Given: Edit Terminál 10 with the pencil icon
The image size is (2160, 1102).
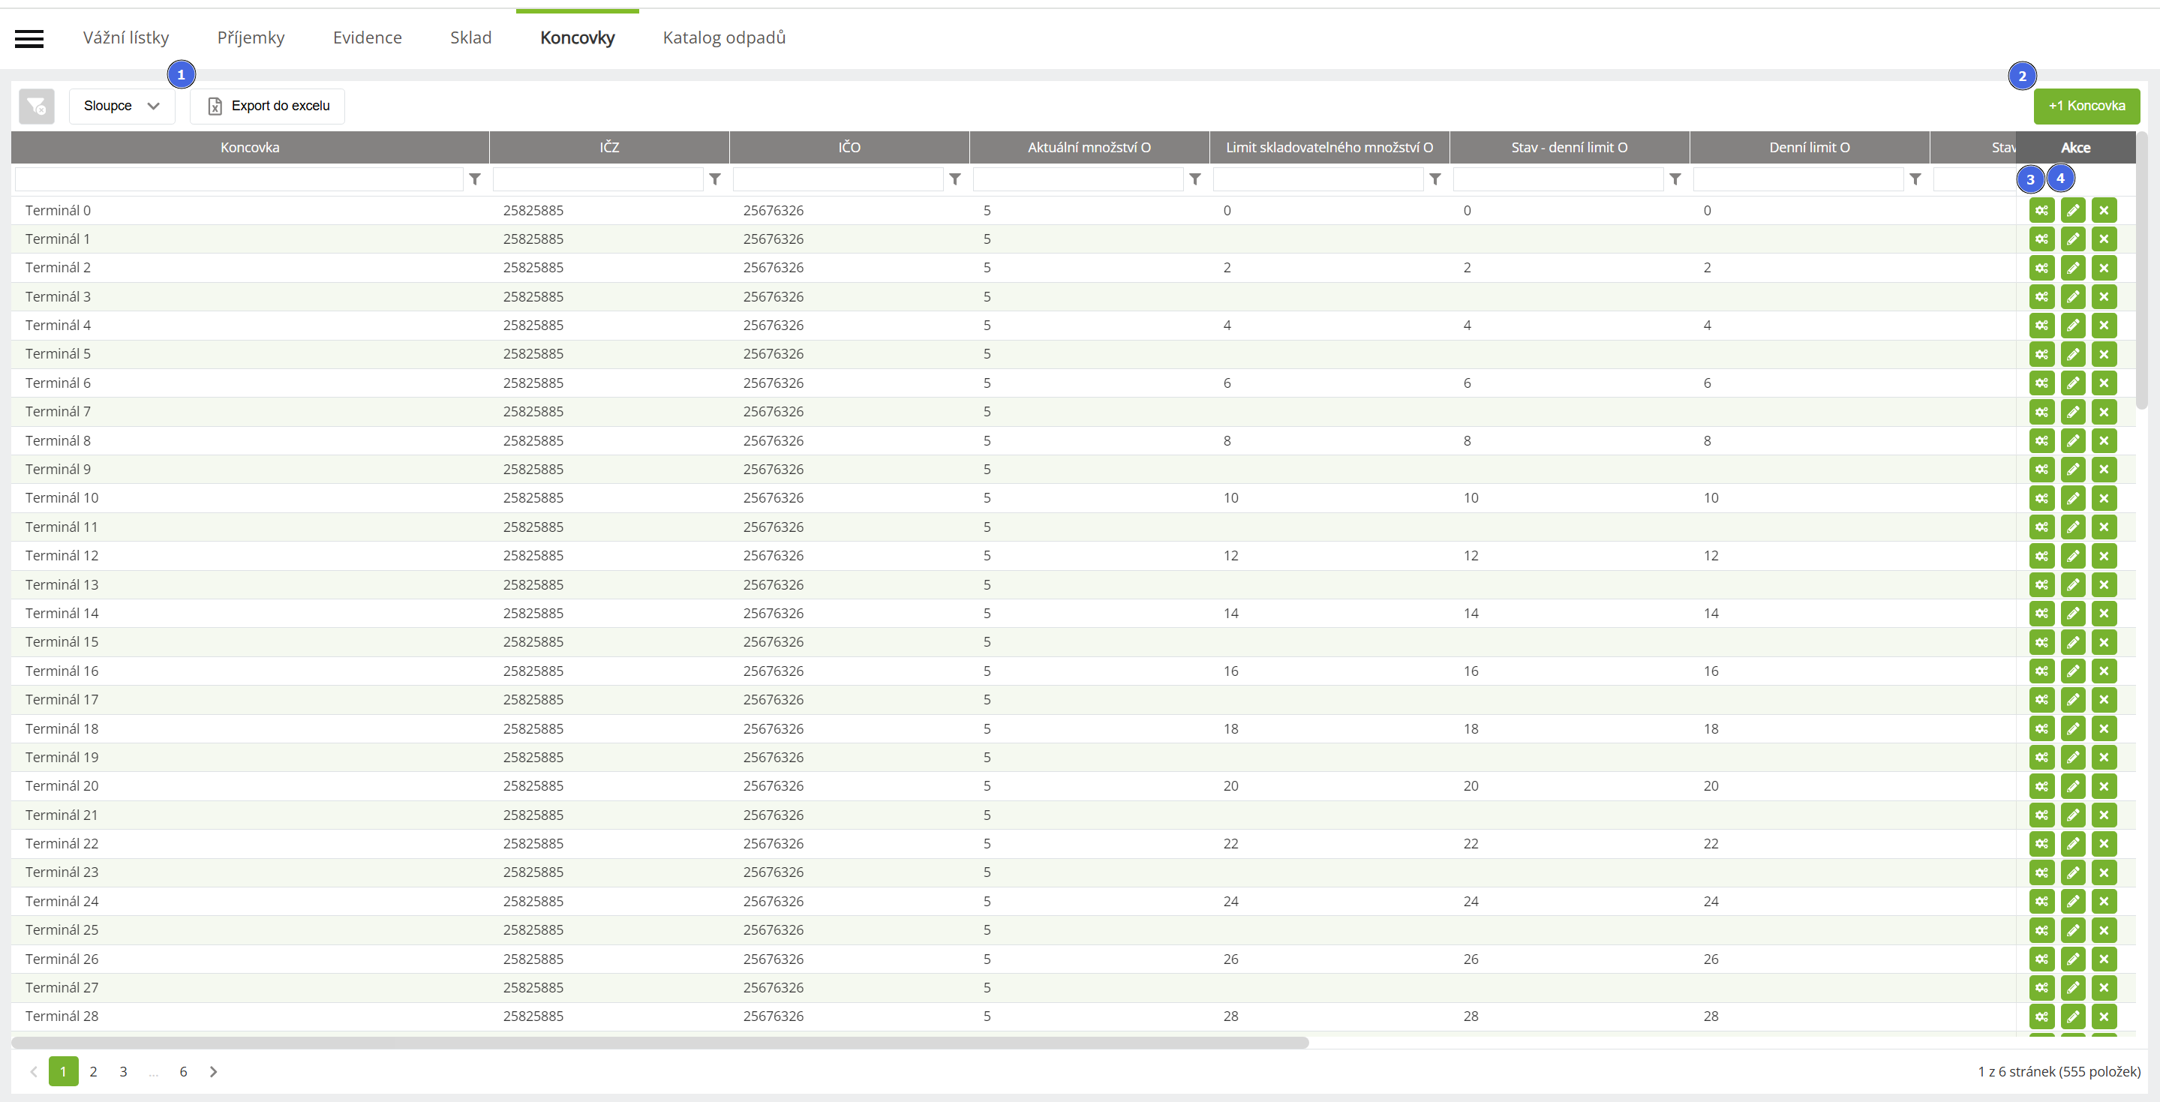Looking at the screenshot, I should [2072, 498].
